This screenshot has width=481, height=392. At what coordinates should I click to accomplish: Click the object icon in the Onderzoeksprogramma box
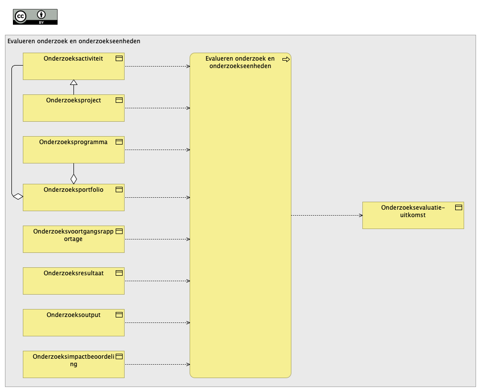click(x=119, y=142)
